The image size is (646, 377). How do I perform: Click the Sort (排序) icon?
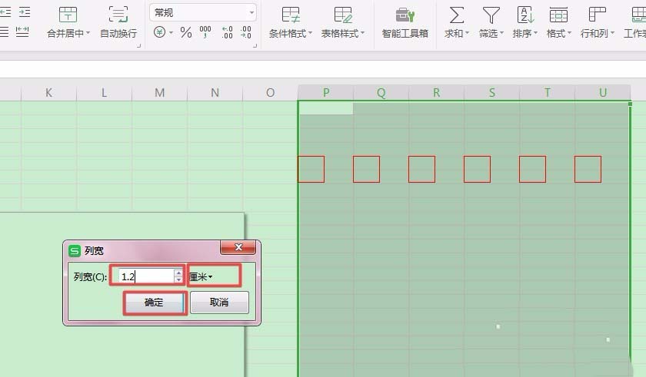pos(524,15)
